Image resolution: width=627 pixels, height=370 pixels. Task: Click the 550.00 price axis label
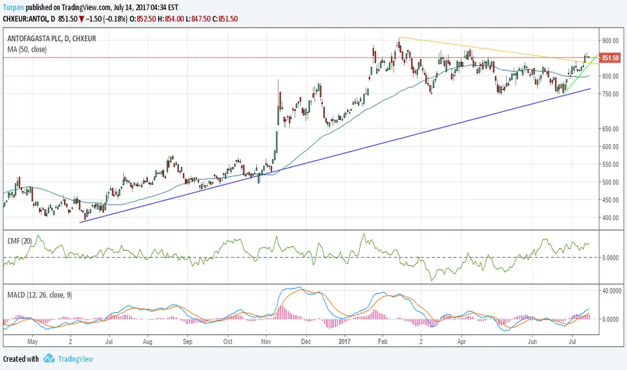click(610, 164)
